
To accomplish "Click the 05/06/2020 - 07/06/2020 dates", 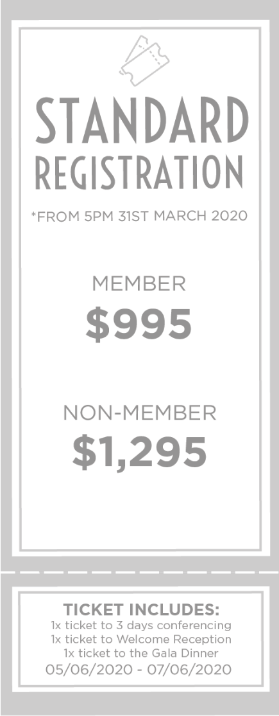I will pyautogui.click(x=139, y=670).
